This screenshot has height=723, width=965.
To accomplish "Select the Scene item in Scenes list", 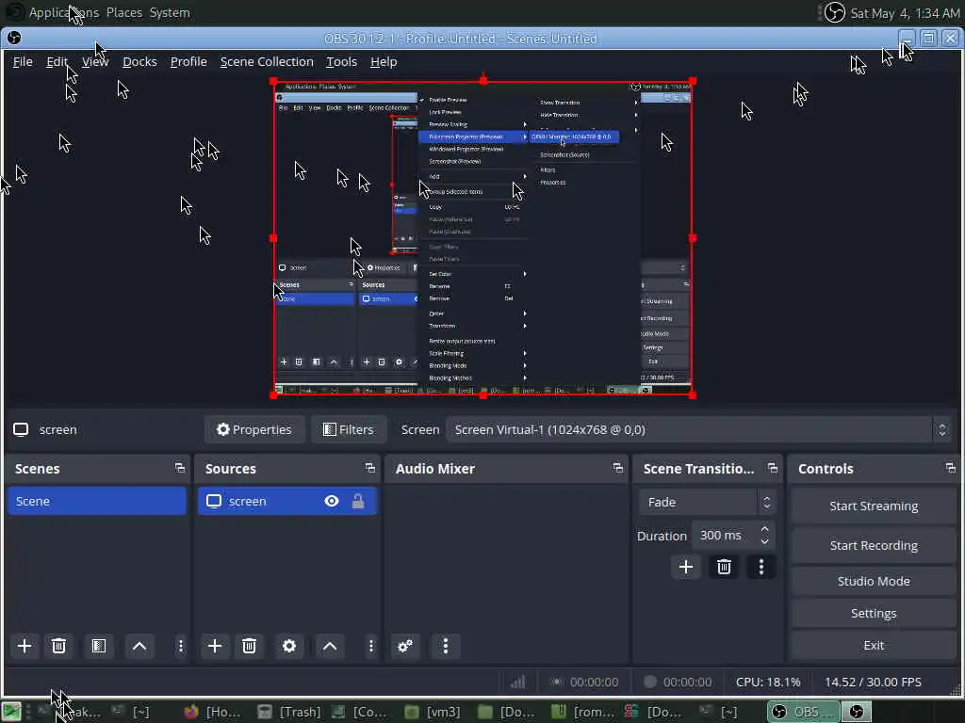I will [97, 501].
